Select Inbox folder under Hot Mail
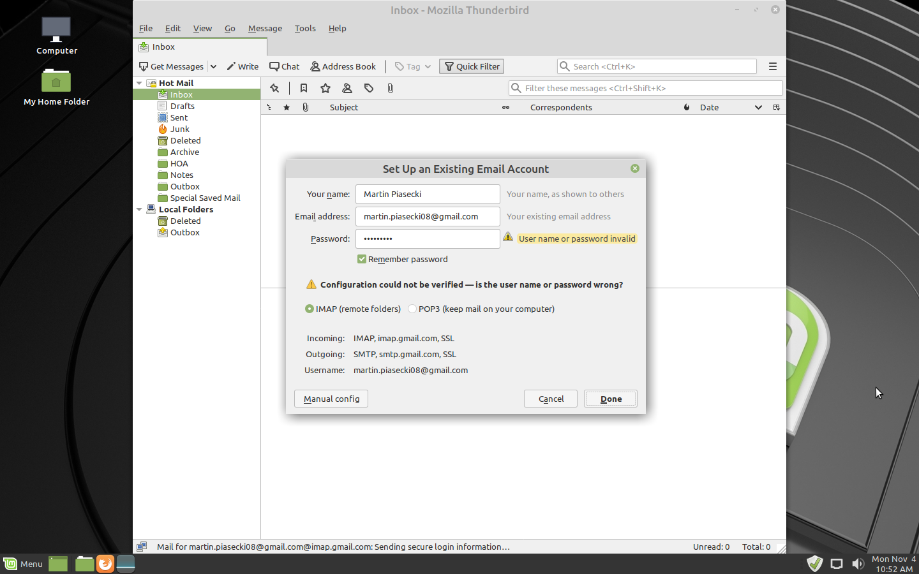 click(x=197, y=94)
